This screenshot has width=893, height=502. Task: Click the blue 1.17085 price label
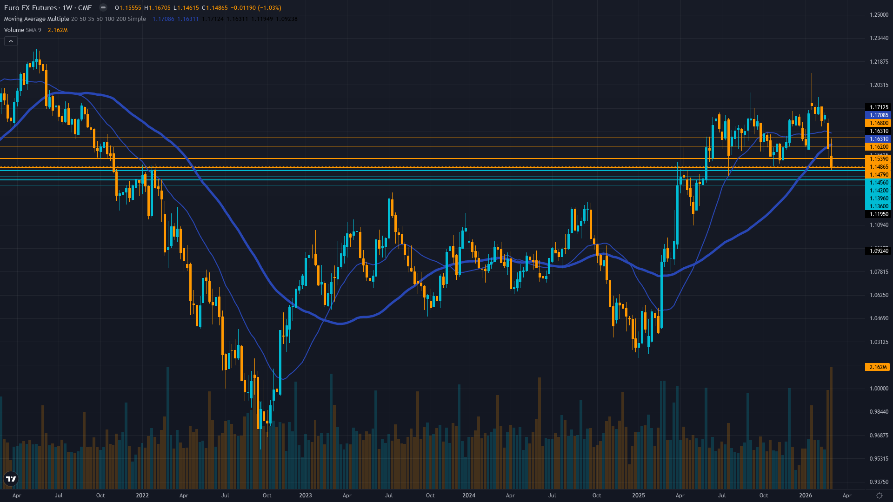(x=878, y=115)
